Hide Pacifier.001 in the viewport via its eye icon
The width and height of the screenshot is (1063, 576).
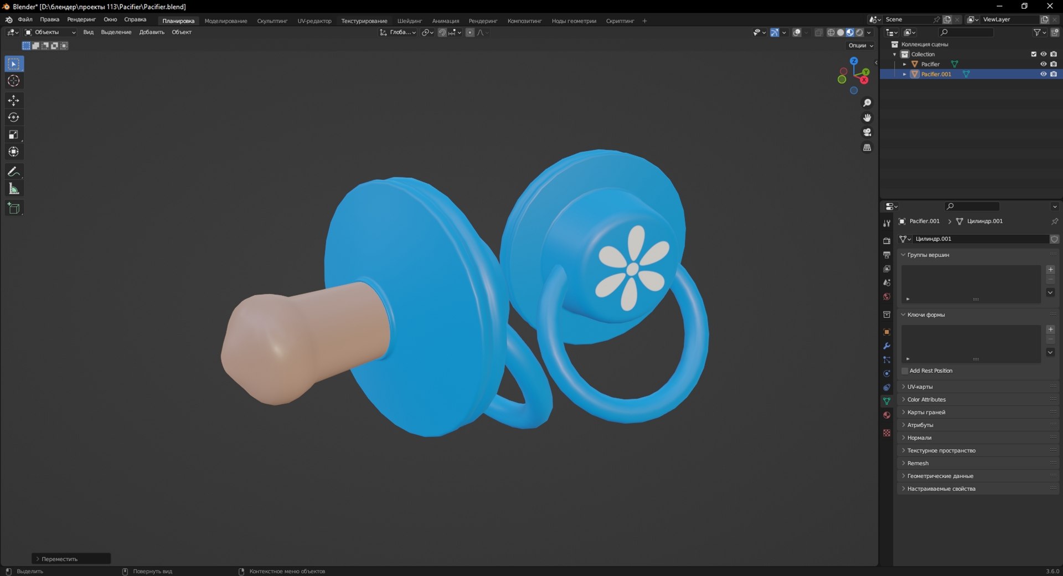[x=1043, y=74]
